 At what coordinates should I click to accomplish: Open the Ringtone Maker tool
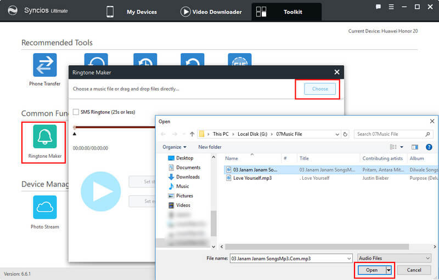pyautogui.click(x=45, y=136)
